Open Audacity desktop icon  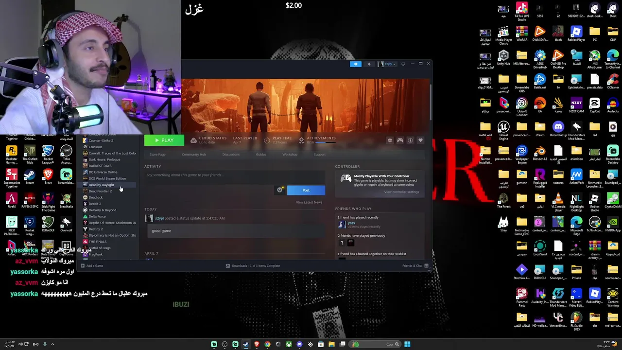613,105
